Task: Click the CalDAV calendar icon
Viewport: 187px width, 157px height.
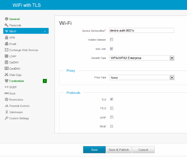Action: 7,63
